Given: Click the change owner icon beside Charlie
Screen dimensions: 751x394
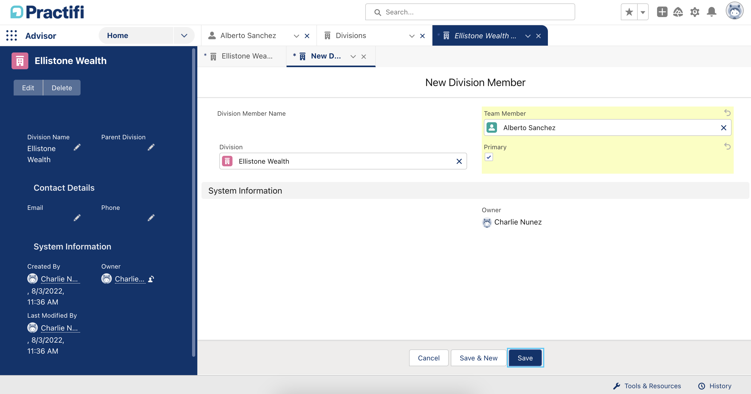Looking at the screenshot, I should click(x=151, y=279).
